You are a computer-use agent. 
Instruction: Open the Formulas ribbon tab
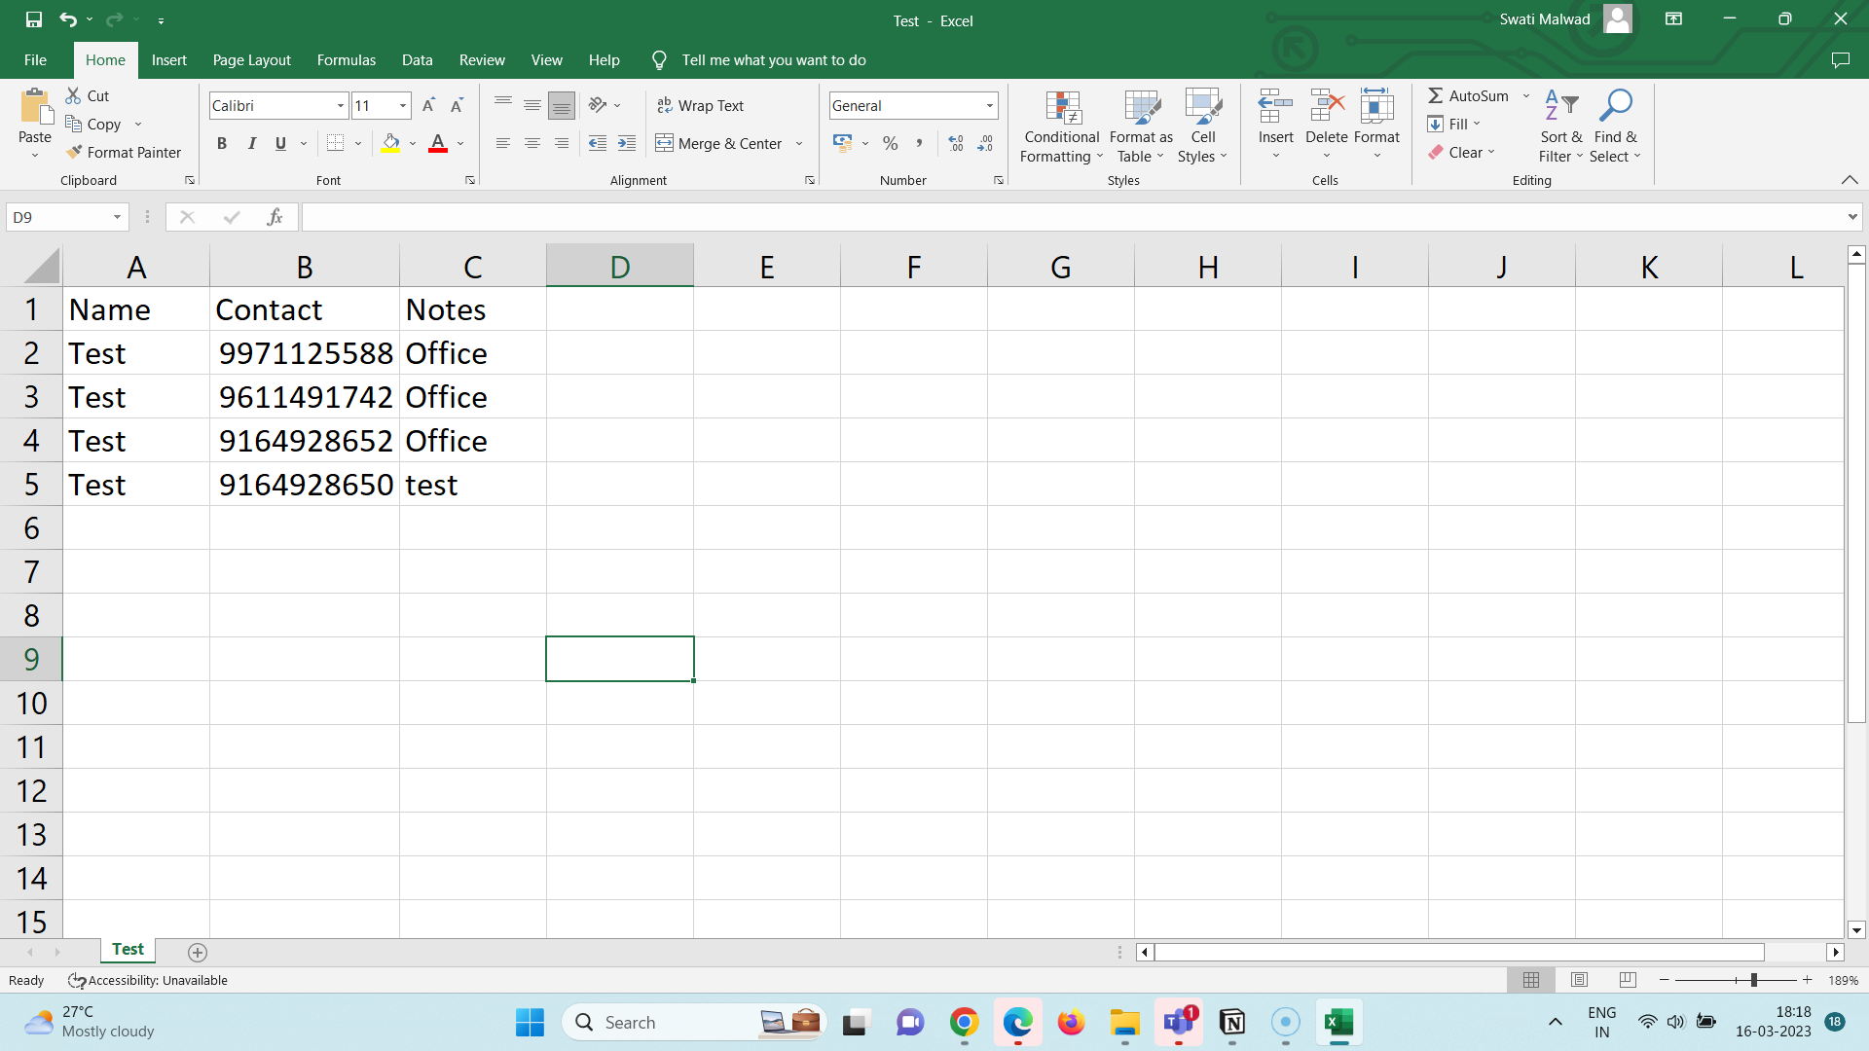[346, 60]
